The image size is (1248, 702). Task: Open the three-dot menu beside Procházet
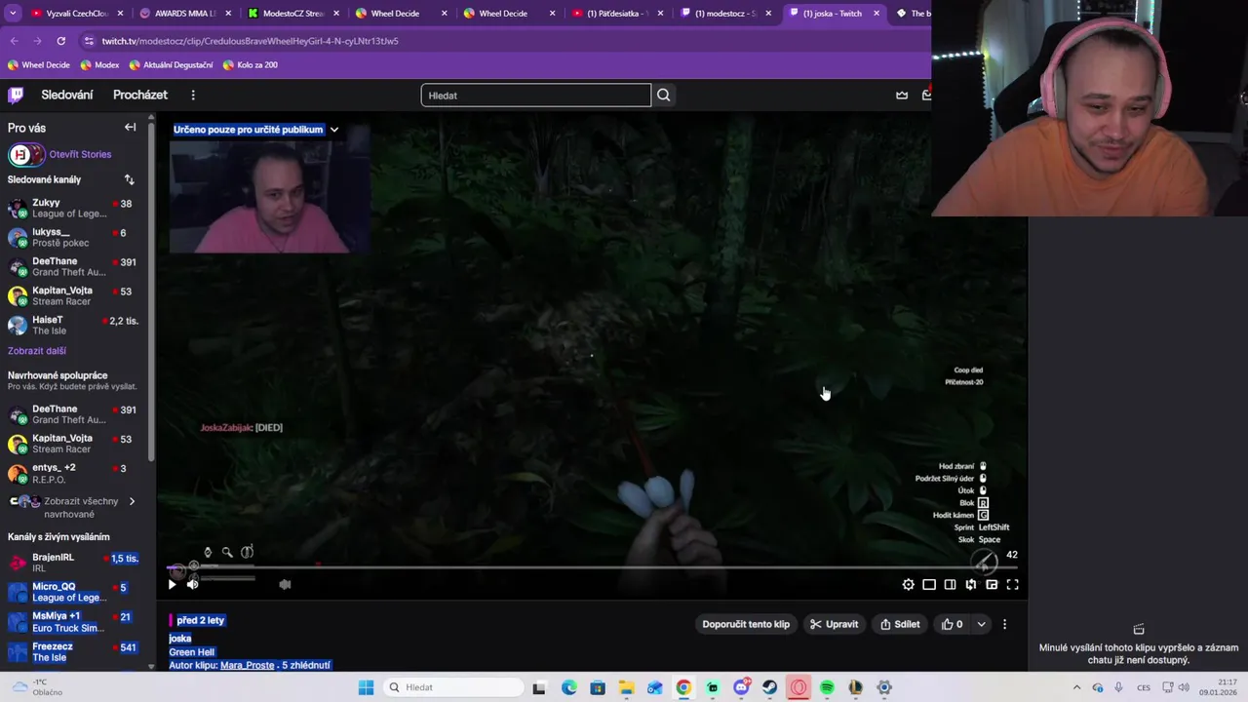coord(193,95)
